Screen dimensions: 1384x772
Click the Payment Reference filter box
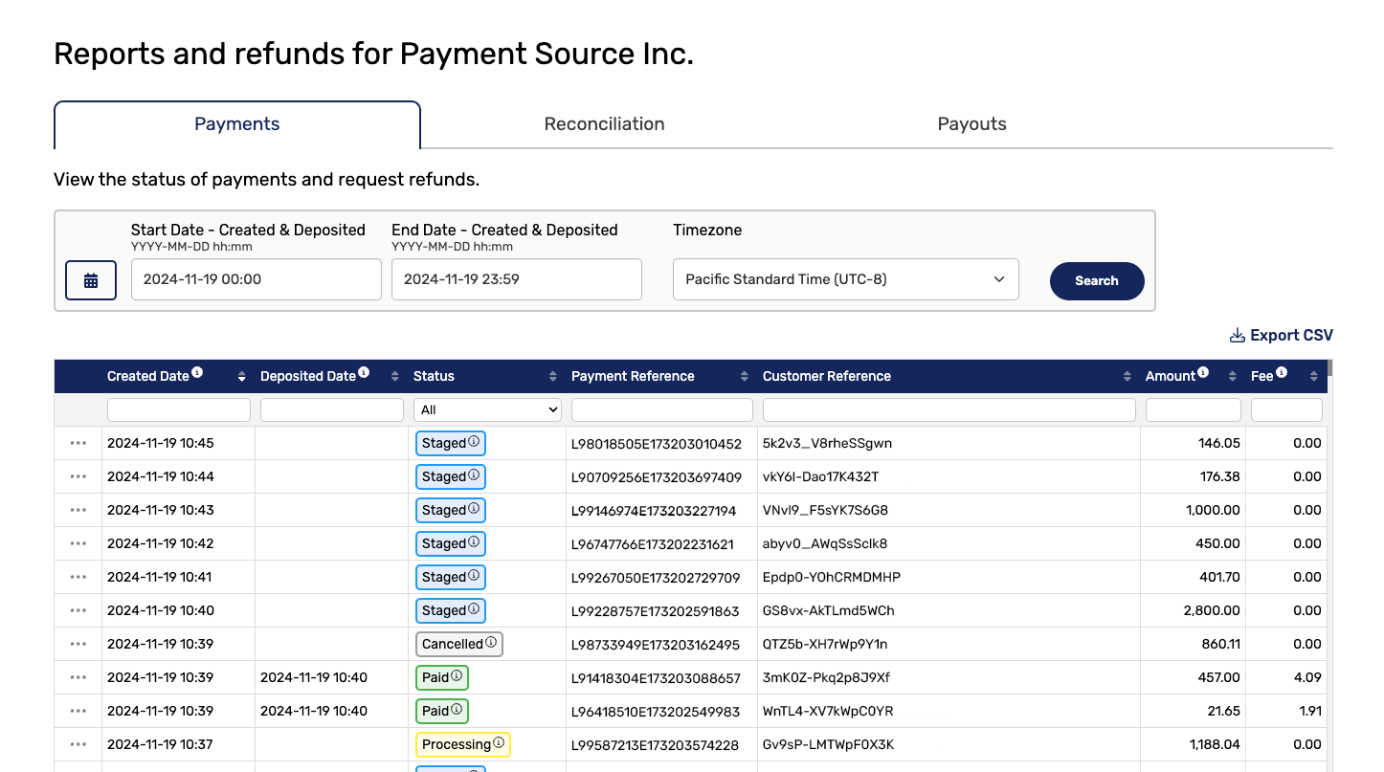coord(662,409)
